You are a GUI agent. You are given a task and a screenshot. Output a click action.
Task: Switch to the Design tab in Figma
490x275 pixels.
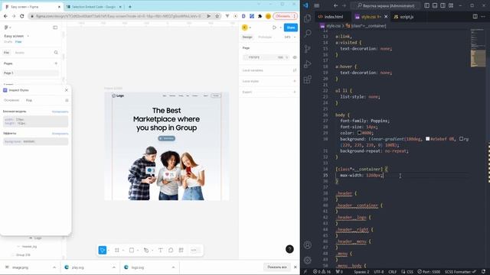[x=247, y=37]
